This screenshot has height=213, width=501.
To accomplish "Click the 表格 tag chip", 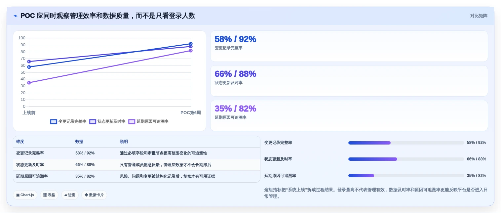I will 49,195.
